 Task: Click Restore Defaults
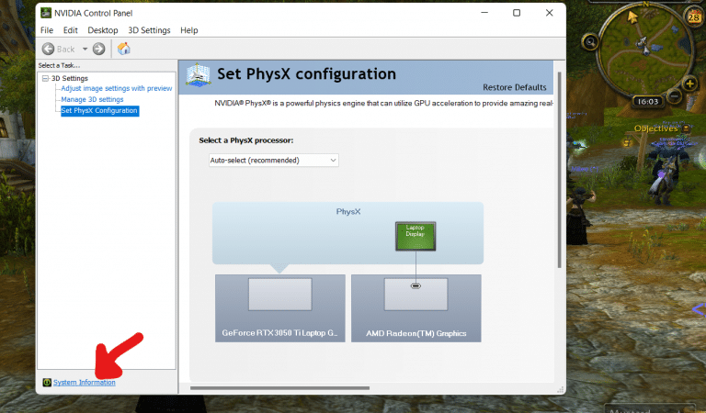coord(514,87)
